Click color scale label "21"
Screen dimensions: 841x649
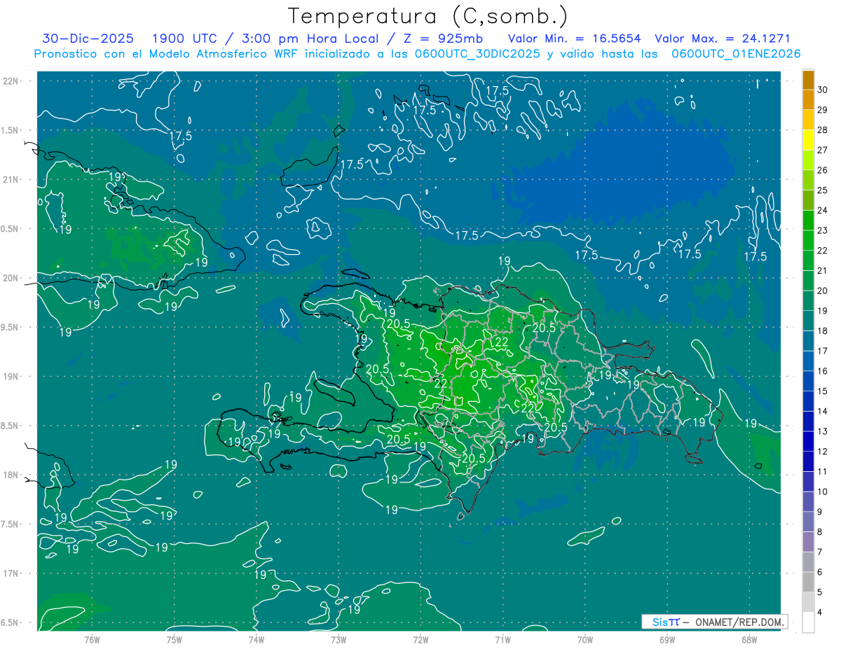click(x=823, y=271)
